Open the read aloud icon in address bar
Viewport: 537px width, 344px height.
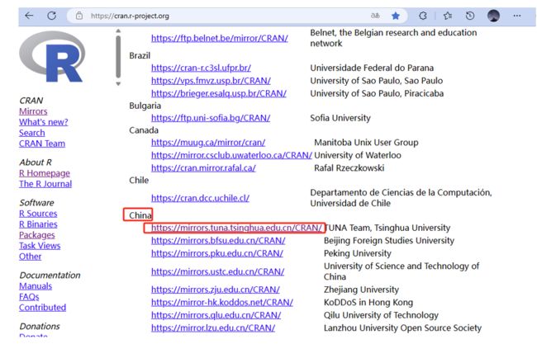click(375, 16)
